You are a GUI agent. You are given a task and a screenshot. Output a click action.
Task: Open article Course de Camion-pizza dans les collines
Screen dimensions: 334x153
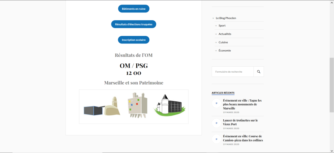(243, 138)
